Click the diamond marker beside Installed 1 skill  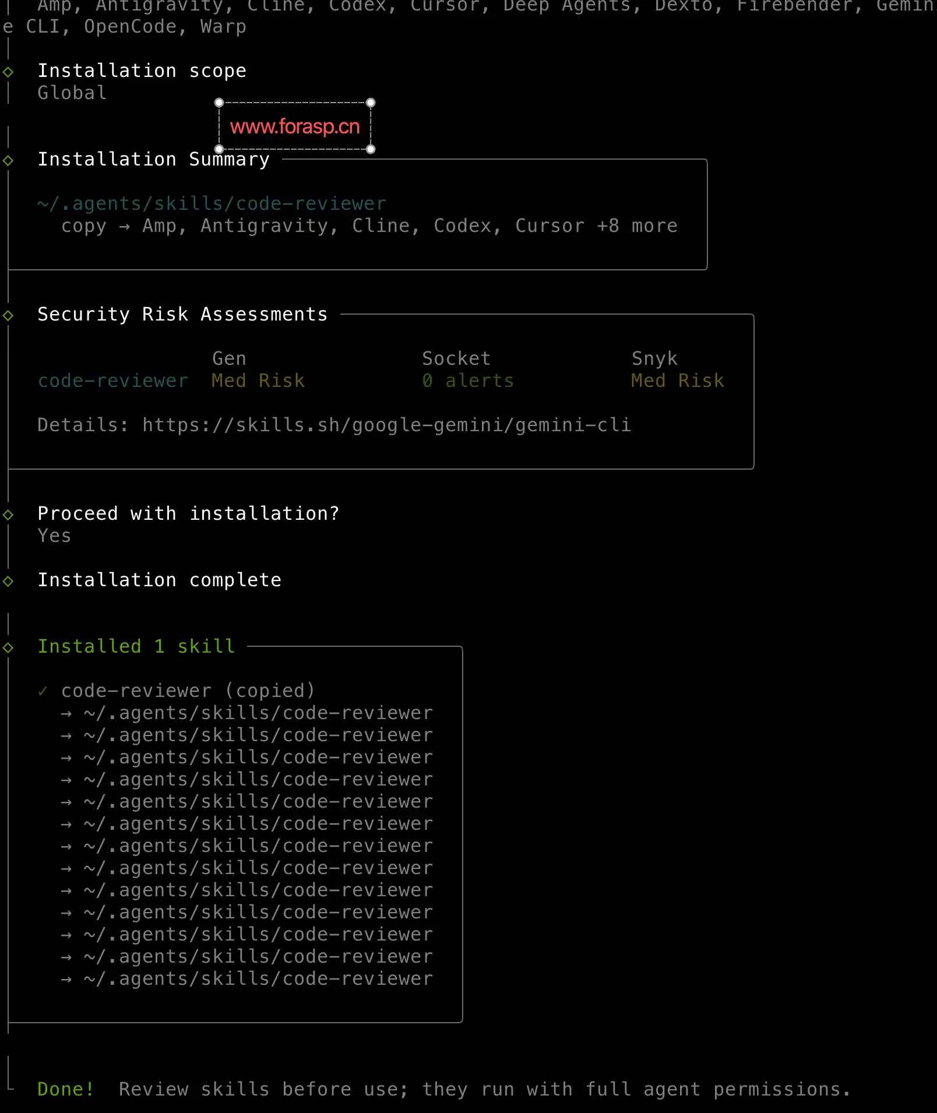pos(8,647)
